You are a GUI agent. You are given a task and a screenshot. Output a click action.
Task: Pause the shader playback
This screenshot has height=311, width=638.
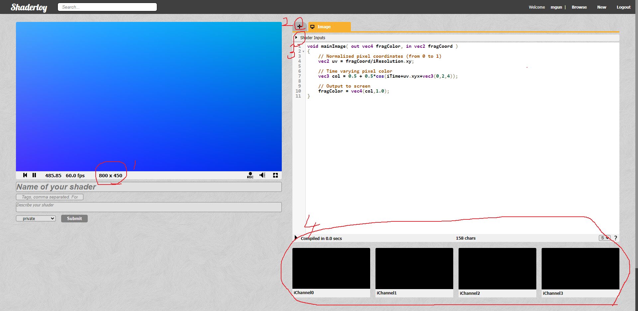(x=34, y=175)
